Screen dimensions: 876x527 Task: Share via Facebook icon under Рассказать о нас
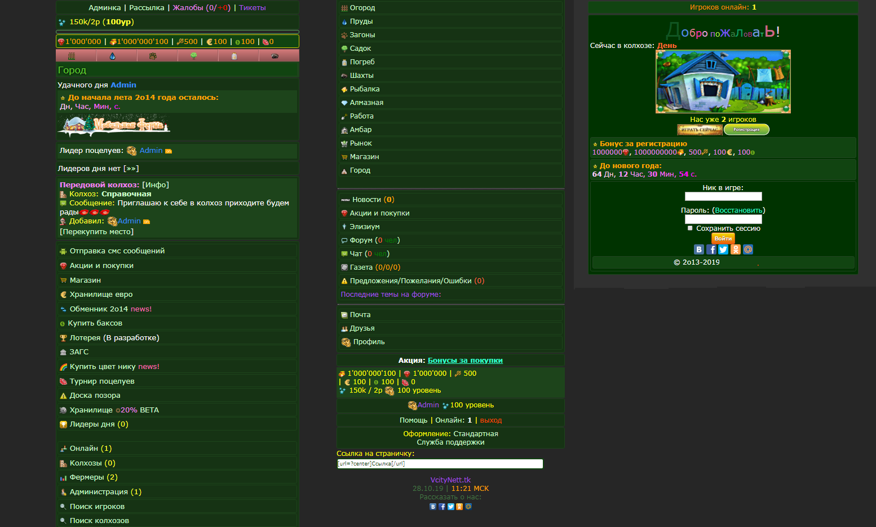[442, 507]
